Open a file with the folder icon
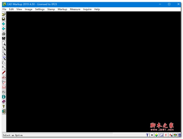This screenshot has width=183, height=139. pyautogui.click(x=4, y=14)
